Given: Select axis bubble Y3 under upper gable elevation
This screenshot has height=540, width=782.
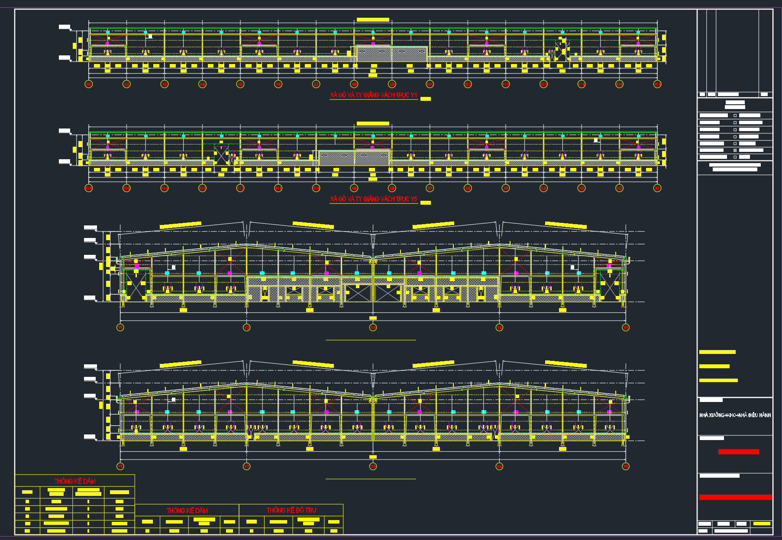Looking at the screenshot, I should coord(373,328).
